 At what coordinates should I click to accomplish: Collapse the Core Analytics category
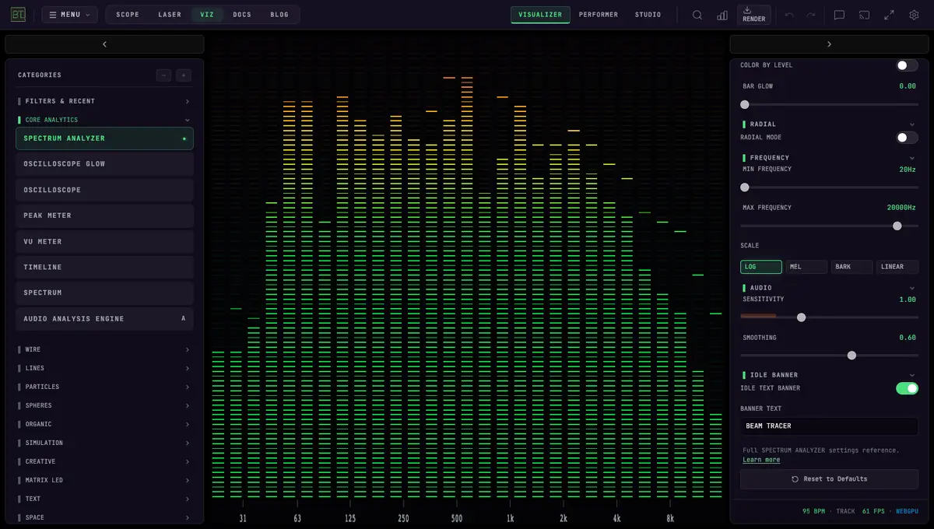coord(104,120)
